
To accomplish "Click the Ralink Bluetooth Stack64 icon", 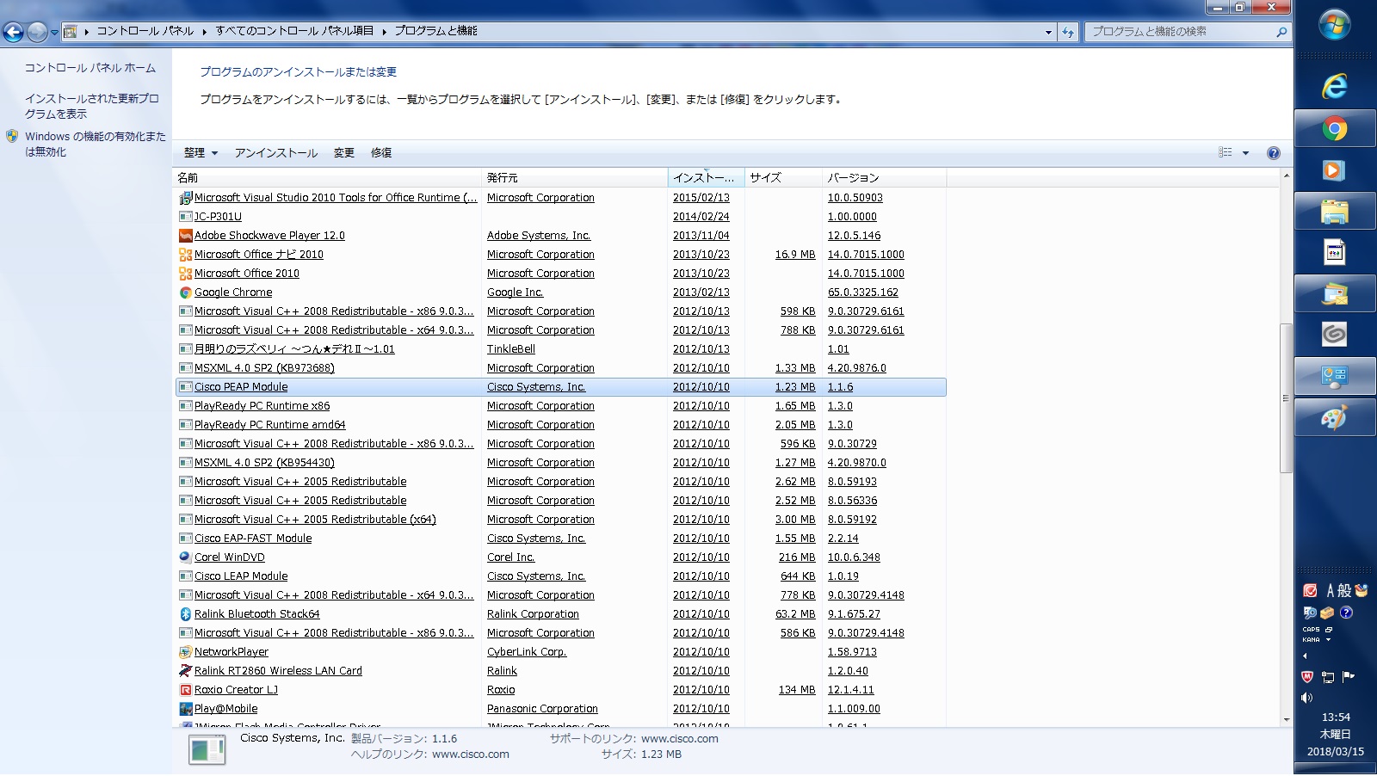I will (185, 614).
